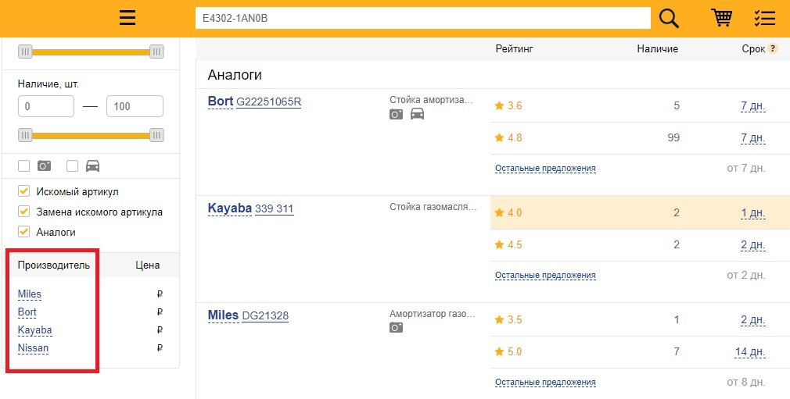790x399 pixels.
Task: Toggle the car applicability filter checkbox
Action: tap(73, 166)
